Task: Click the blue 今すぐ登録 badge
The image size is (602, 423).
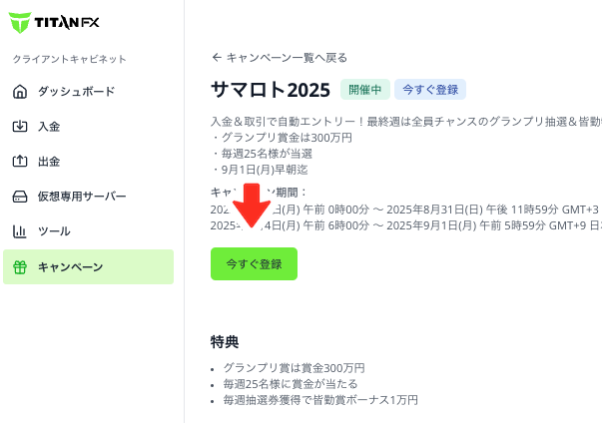Action: click(430, 90)
